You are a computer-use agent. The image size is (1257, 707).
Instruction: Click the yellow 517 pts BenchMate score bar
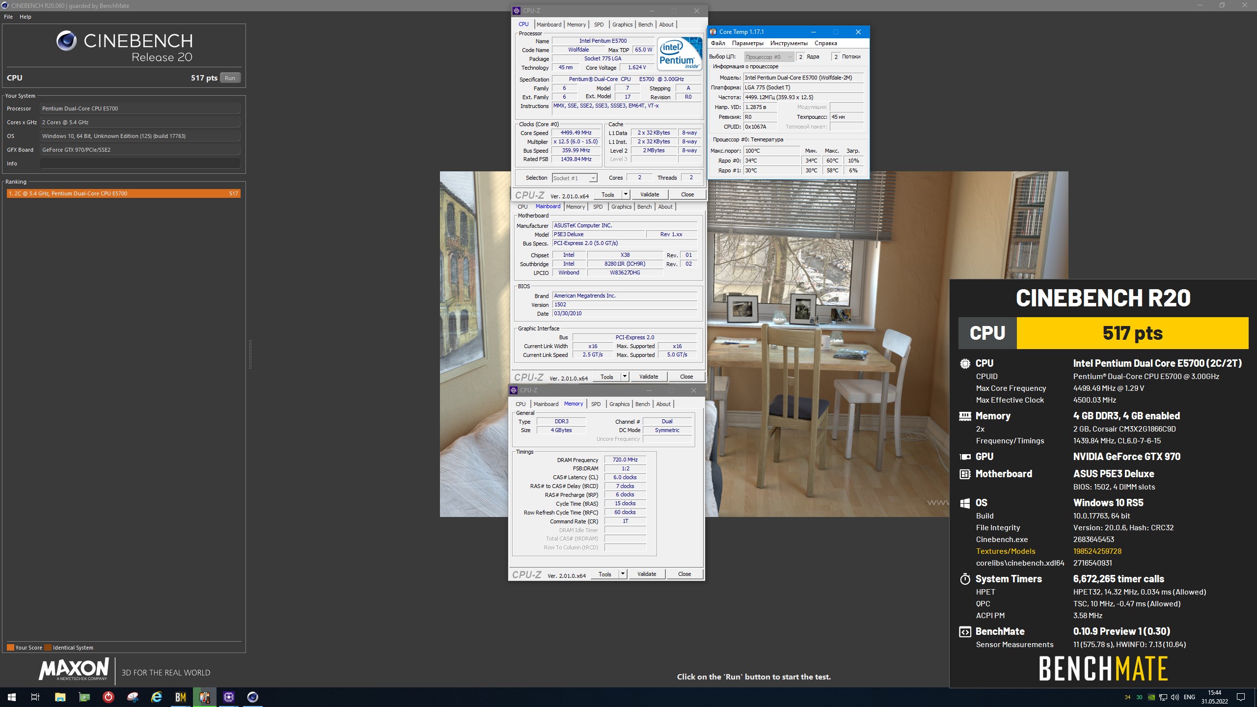coord(1132,333)
